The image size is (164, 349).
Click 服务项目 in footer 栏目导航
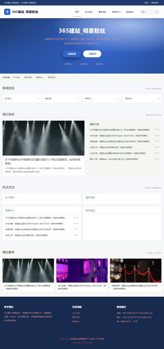(x=76, y=317)
